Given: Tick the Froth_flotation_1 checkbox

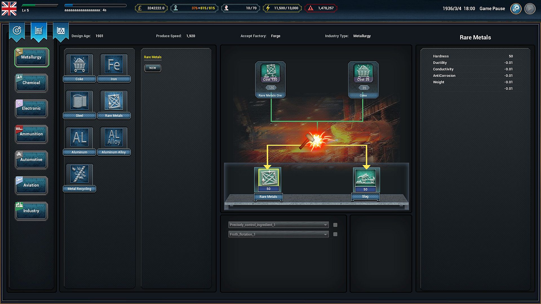Looking at the screenshot, I should coord(335,234).
